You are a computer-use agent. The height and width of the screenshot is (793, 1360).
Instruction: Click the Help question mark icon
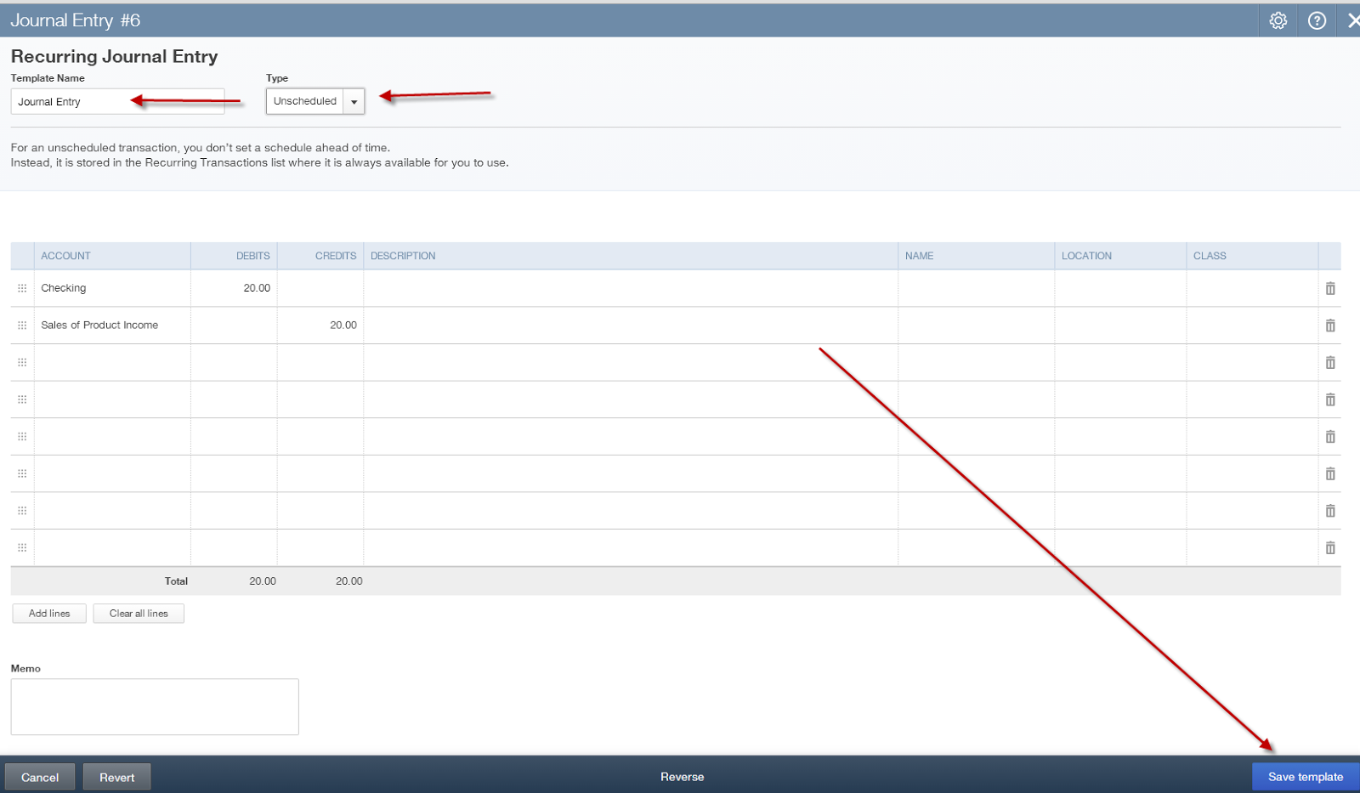[x=1317, y=20]
